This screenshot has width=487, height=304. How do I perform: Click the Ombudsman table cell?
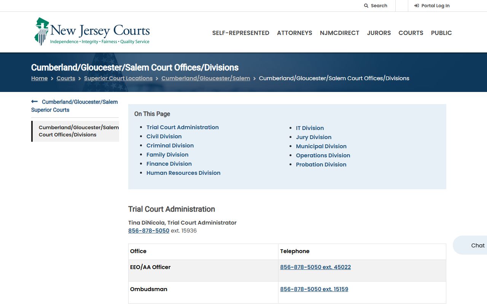203,292
